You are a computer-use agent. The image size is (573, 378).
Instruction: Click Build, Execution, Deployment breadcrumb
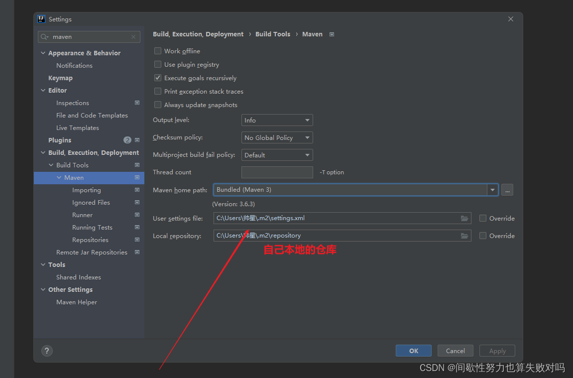[x=198, y=34]
